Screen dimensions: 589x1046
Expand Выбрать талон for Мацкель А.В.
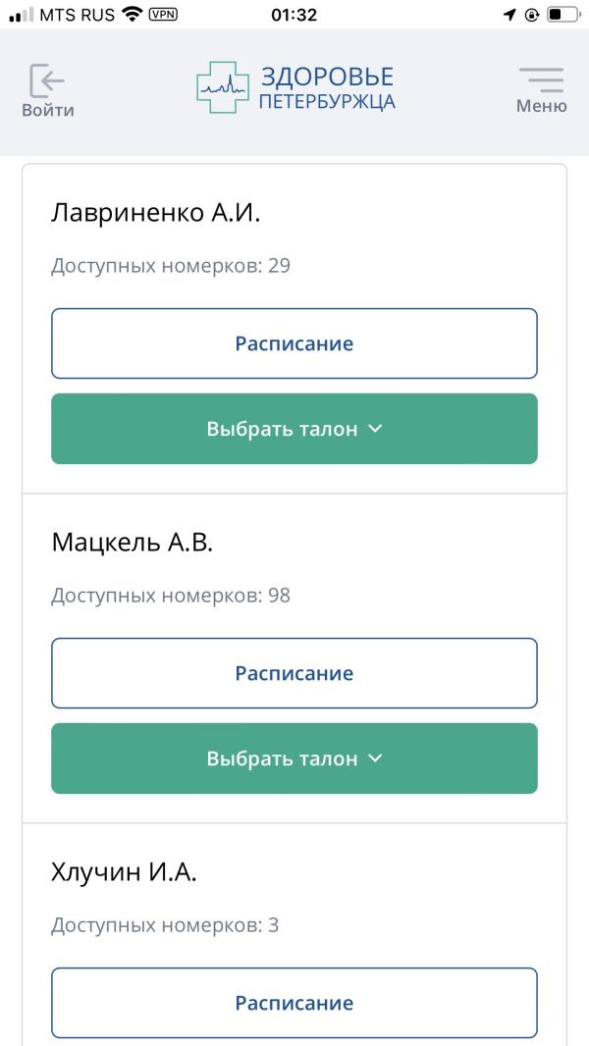pos(294,758)
